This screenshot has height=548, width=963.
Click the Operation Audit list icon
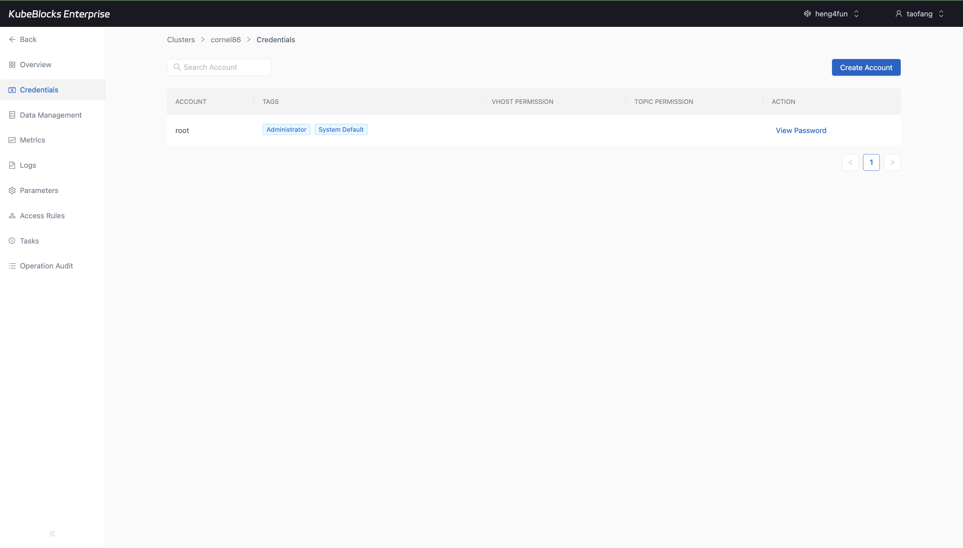(12, 266)
